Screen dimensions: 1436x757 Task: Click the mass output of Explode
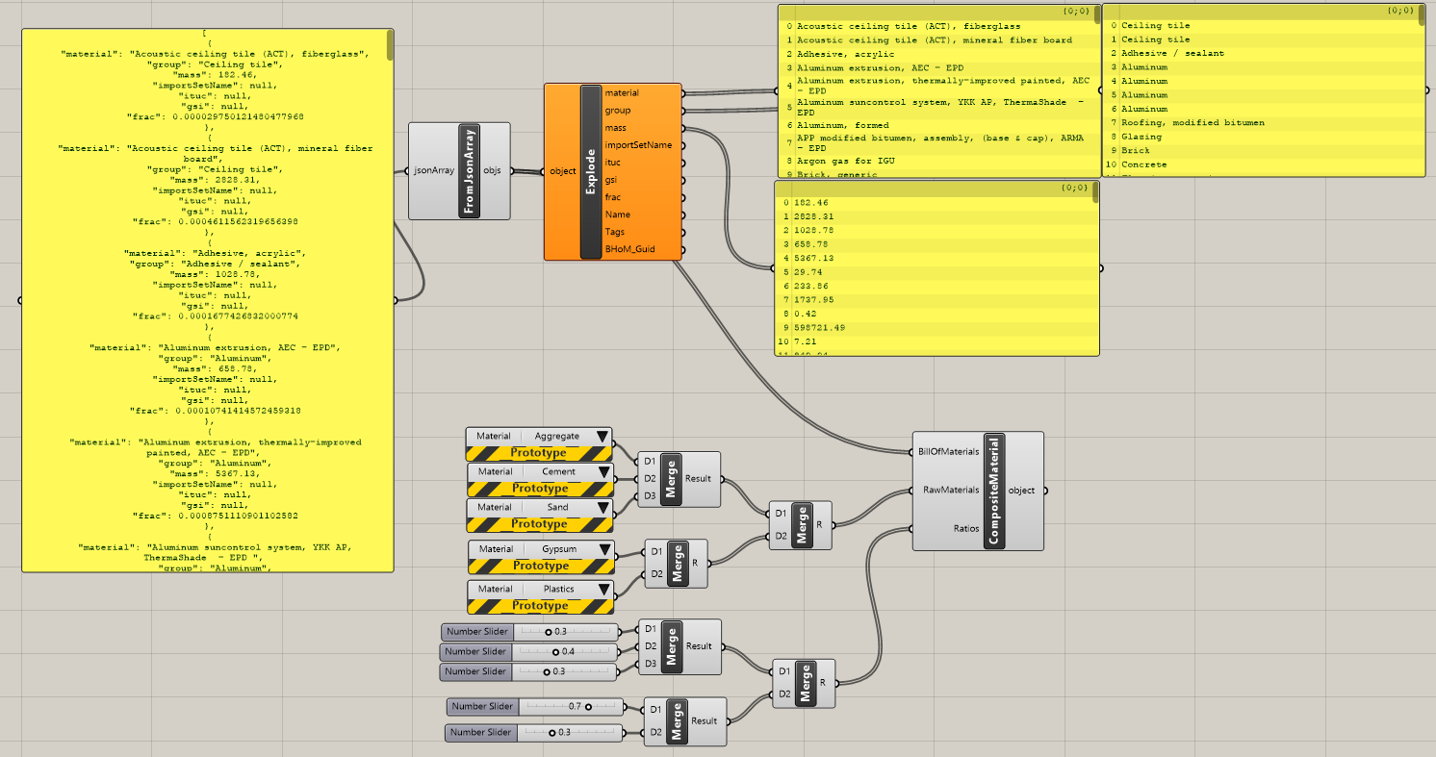(616, 128)
